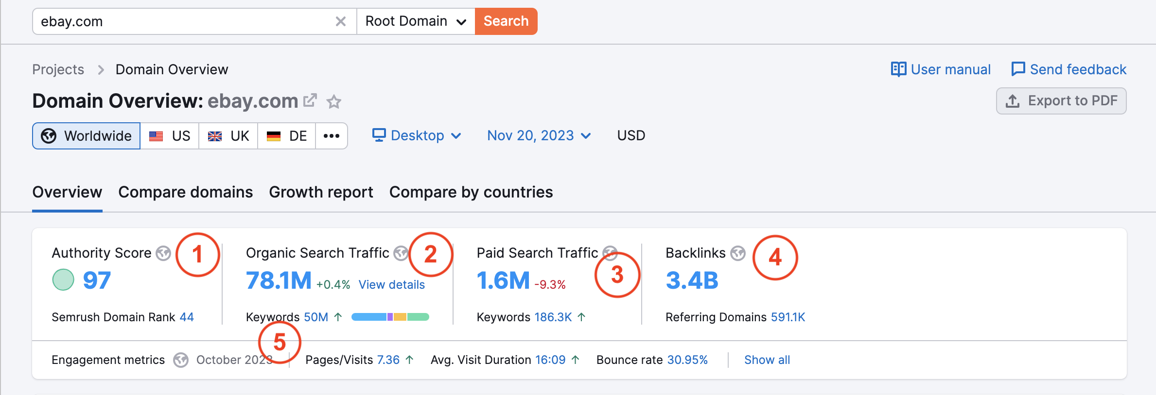Star ebay.com as favorite

(333, 101)
